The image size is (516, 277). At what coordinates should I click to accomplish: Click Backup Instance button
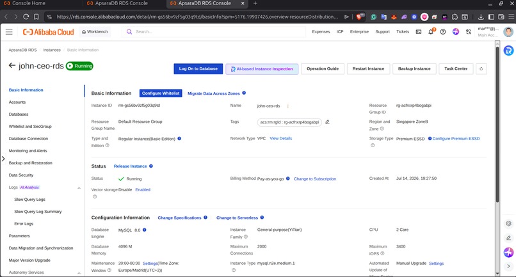[414, 68]
